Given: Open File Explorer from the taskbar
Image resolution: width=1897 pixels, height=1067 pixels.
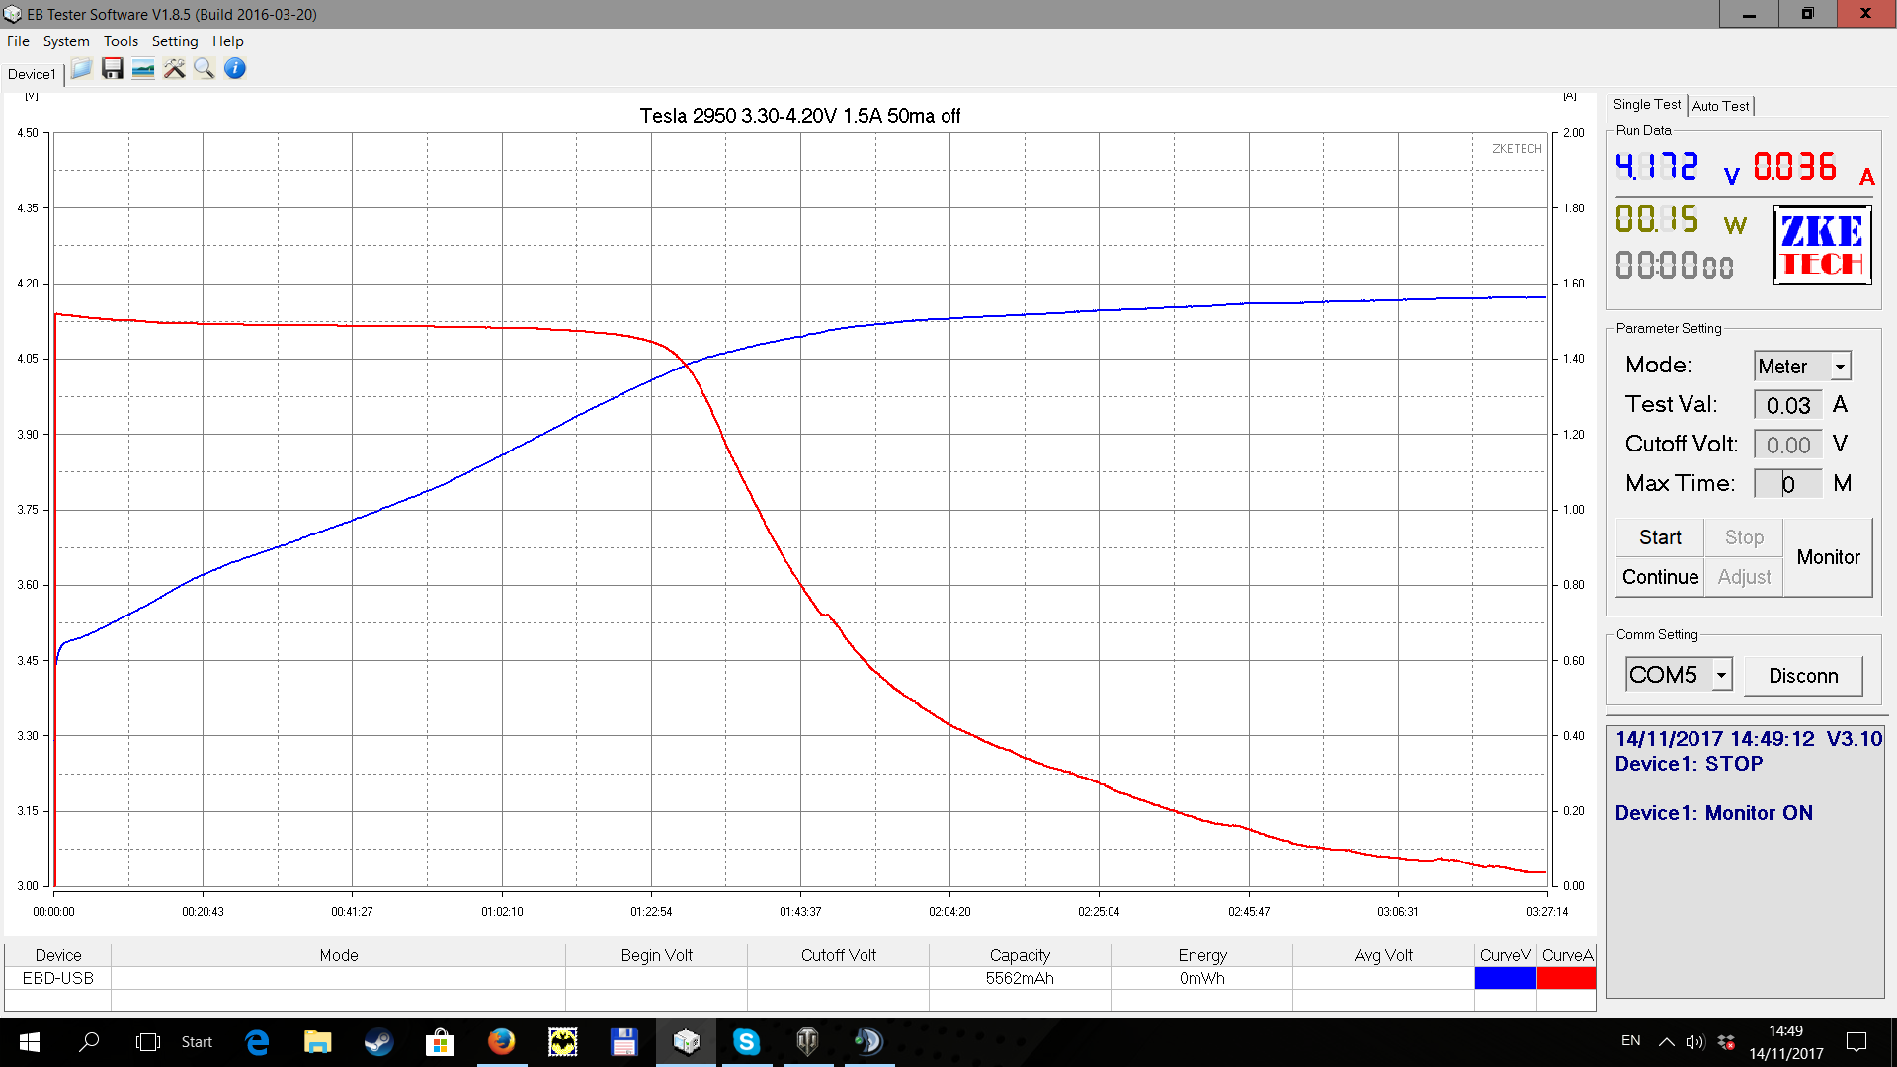Looking at the screenshot, I should pos(317,1041).
